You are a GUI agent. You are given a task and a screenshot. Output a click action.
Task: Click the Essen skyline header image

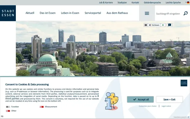103,49
